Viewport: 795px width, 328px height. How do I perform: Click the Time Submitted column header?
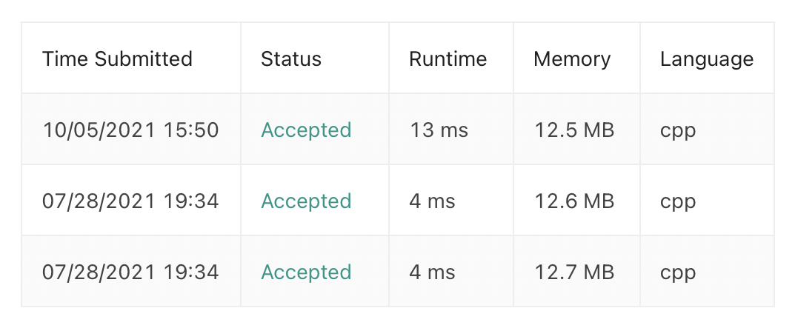[117, 59]
